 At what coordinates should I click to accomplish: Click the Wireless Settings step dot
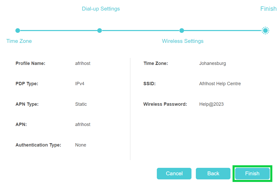181,31
